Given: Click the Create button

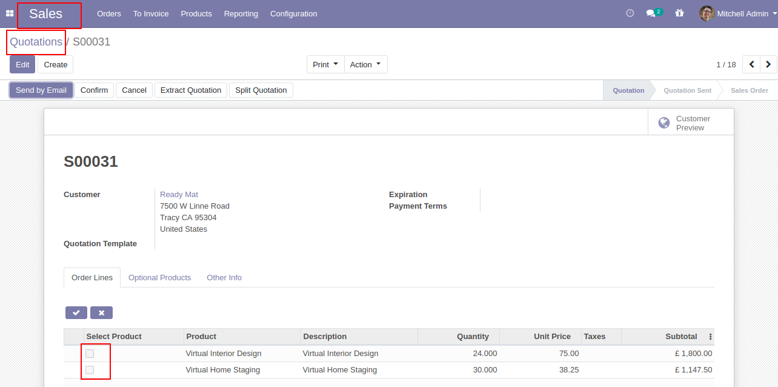Looking at the screenshot, I should (56, 64).
